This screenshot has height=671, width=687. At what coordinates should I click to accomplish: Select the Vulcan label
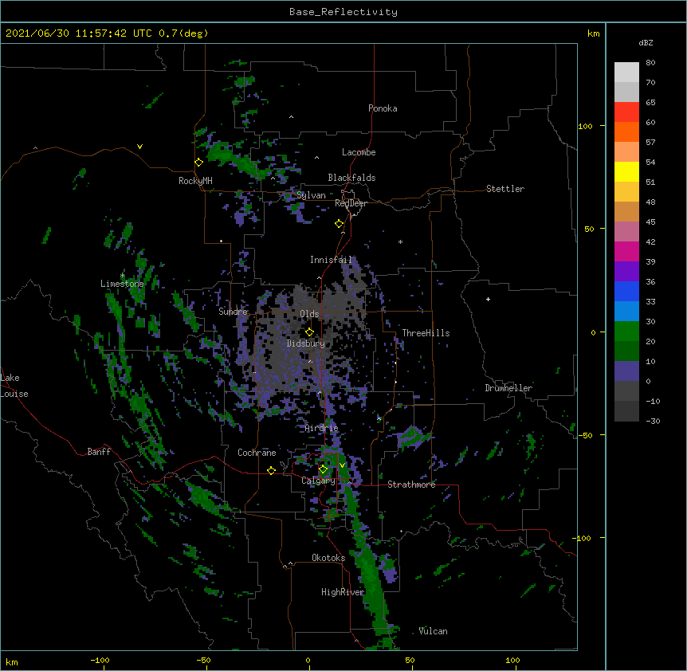tap(433, 631)
